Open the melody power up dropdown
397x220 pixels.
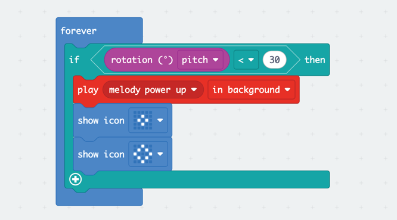pyautogui.click(x=153, y=89)
